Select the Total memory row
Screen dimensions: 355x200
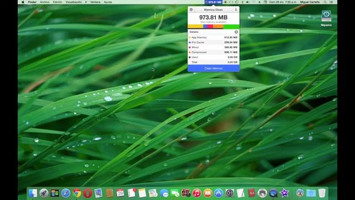213,62
